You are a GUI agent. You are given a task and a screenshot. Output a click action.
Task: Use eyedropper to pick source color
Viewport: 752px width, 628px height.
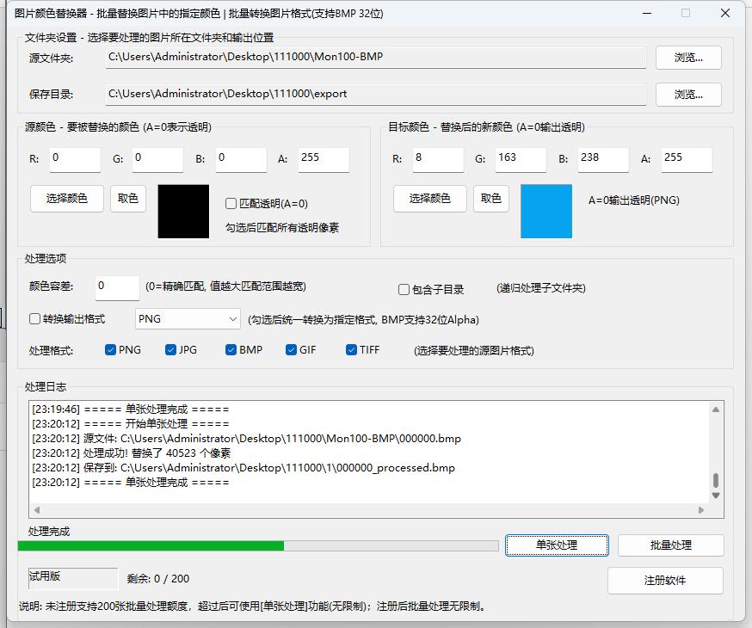(x=127, y=198)
